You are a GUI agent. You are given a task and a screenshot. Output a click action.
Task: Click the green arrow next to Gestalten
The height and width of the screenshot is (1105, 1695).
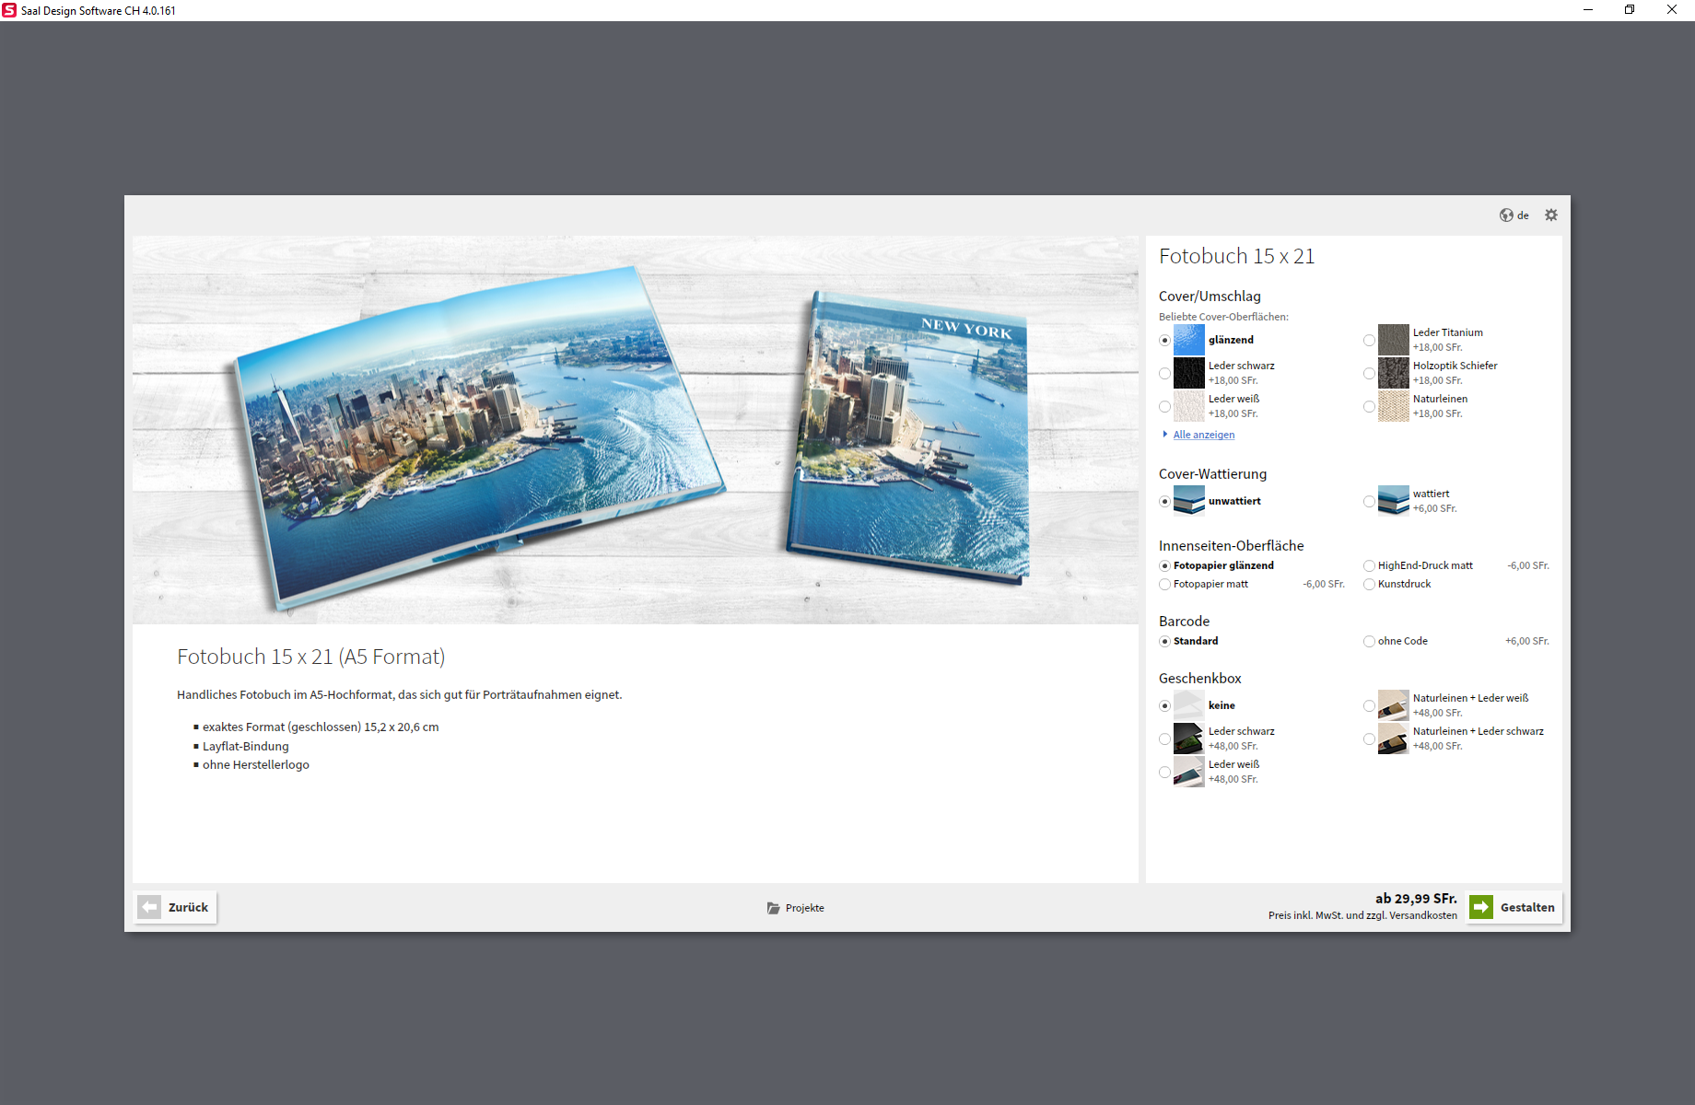1481,907
